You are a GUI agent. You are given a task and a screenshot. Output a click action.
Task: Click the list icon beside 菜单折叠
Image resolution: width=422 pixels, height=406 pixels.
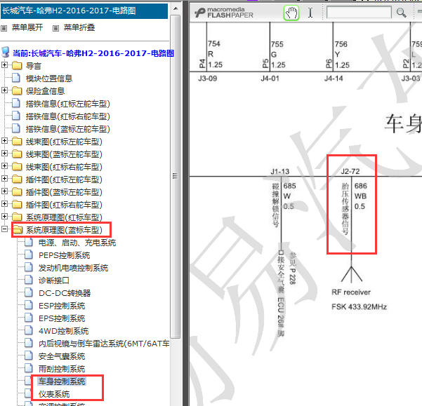(55, 28)
